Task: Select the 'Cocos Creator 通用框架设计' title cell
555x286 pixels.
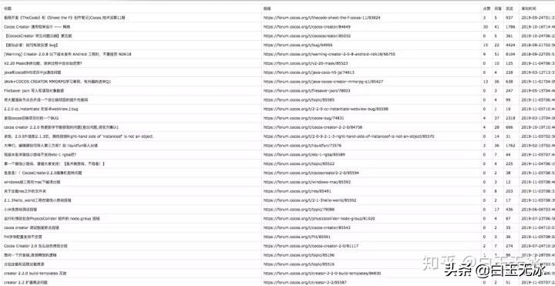Action: coord(132,26)
